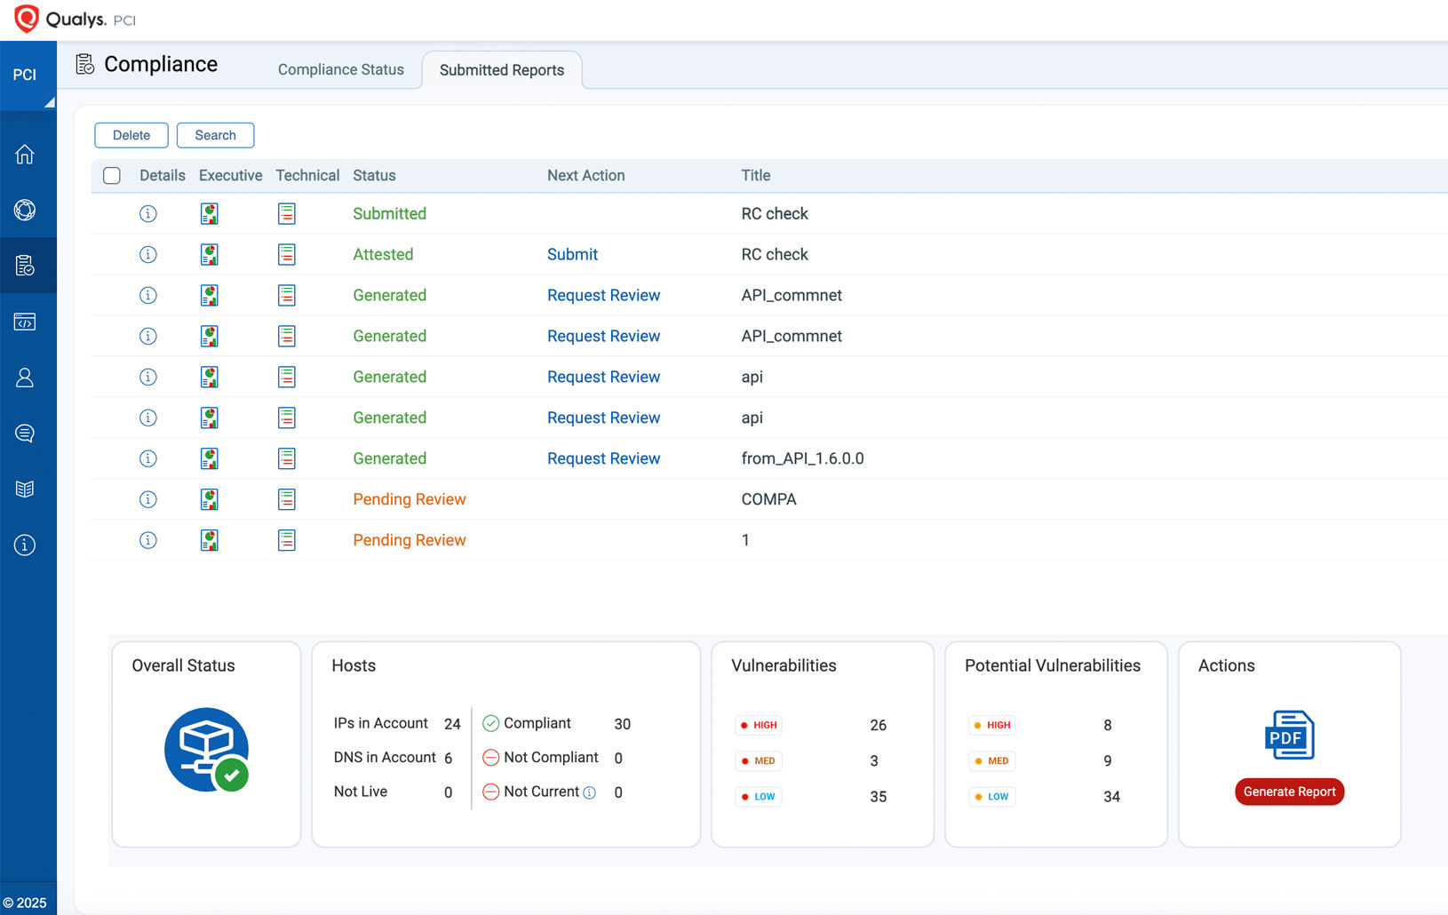Toggle the select-all checkbox in table header
Viewport: 1448px width, 915px height.
point(112,176)
